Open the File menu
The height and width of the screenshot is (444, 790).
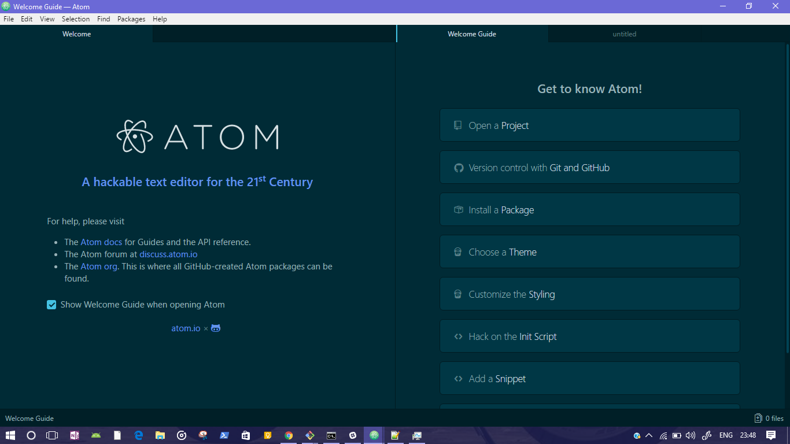pyautogui.click(x=9, y=19)
